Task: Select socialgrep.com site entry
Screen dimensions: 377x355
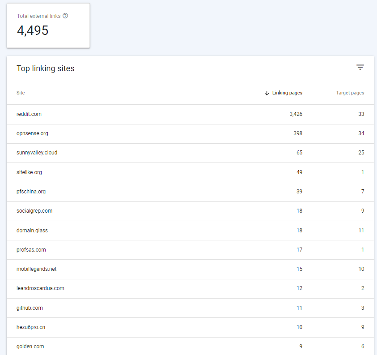Action: click(x=34, y=211)
